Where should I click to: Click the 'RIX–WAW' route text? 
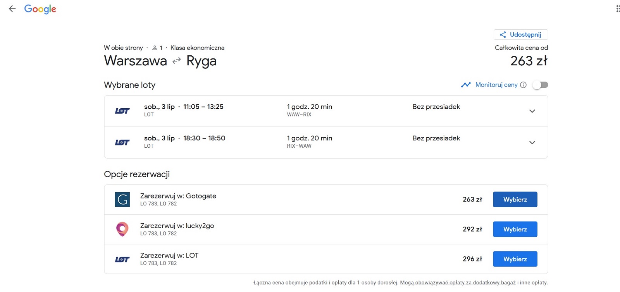point(299,146)
